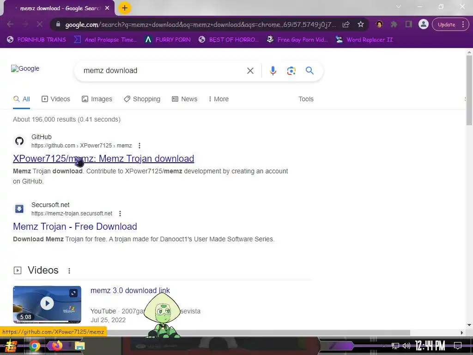The image size is (473, 355).
Task: Open Chrome from the taskbar
Action: (35, 346)
